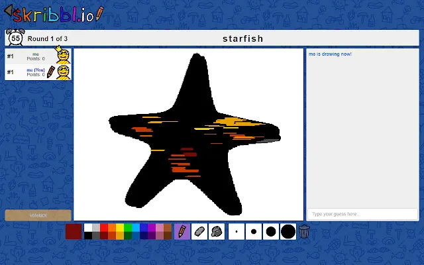This screenshot has width=424, height=265.
Task: Pick the white color swatch
Action: [88, 227]
